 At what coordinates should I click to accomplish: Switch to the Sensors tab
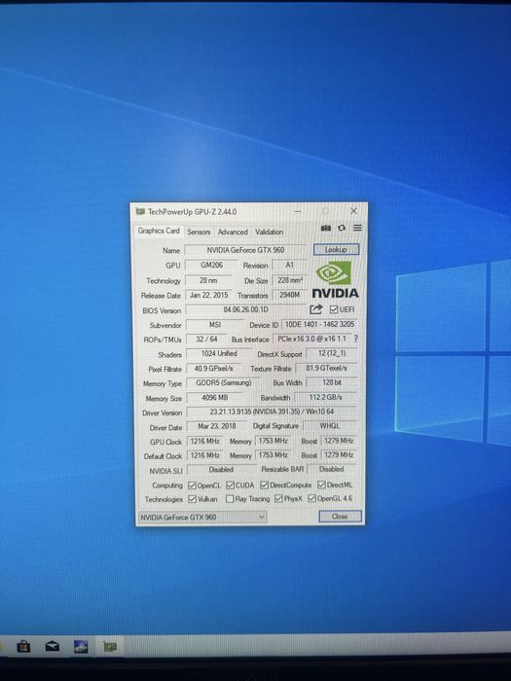(199, 232)
